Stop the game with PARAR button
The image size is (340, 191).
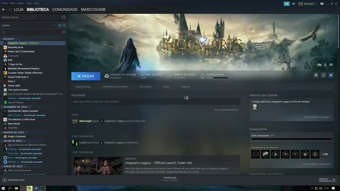pos(86,76)
